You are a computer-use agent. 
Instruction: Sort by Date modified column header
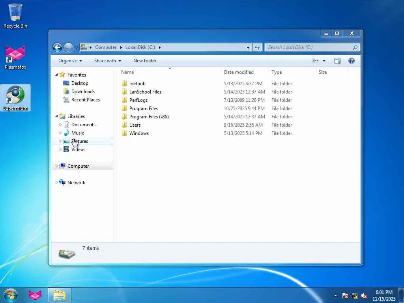(239, 72)
